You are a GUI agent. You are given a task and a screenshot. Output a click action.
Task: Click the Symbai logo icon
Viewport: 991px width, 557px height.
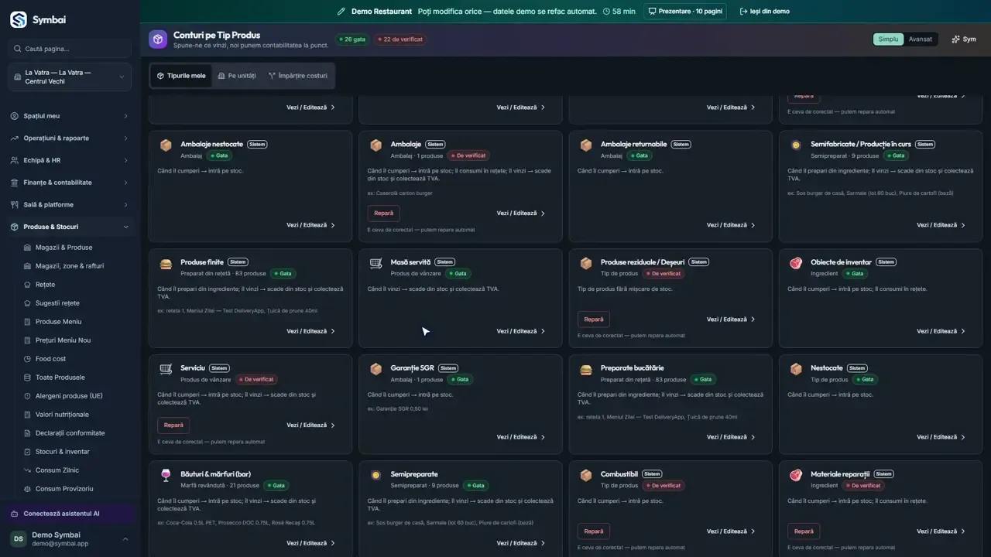[x=19, y=20]
